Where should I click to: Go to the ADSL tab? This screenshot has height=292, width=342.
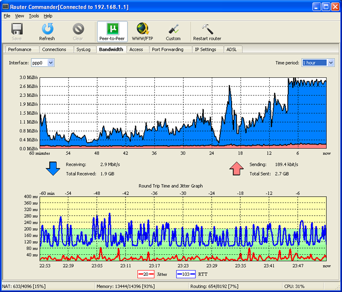(x=232, y=49)
